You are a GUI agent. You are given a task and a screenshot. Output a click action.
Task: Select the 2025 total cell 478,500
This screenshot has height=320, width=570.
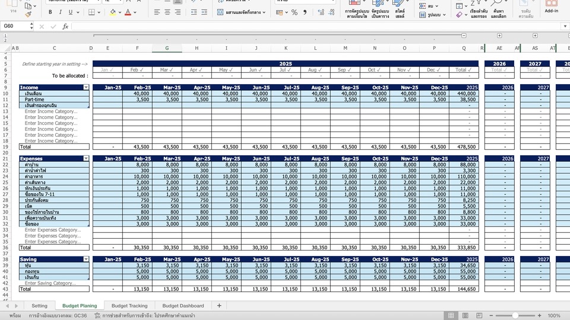[464, 147]
